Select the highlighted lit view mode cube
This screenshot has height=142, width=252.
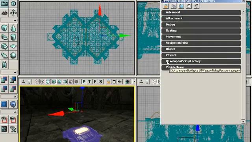click(54, 82)
